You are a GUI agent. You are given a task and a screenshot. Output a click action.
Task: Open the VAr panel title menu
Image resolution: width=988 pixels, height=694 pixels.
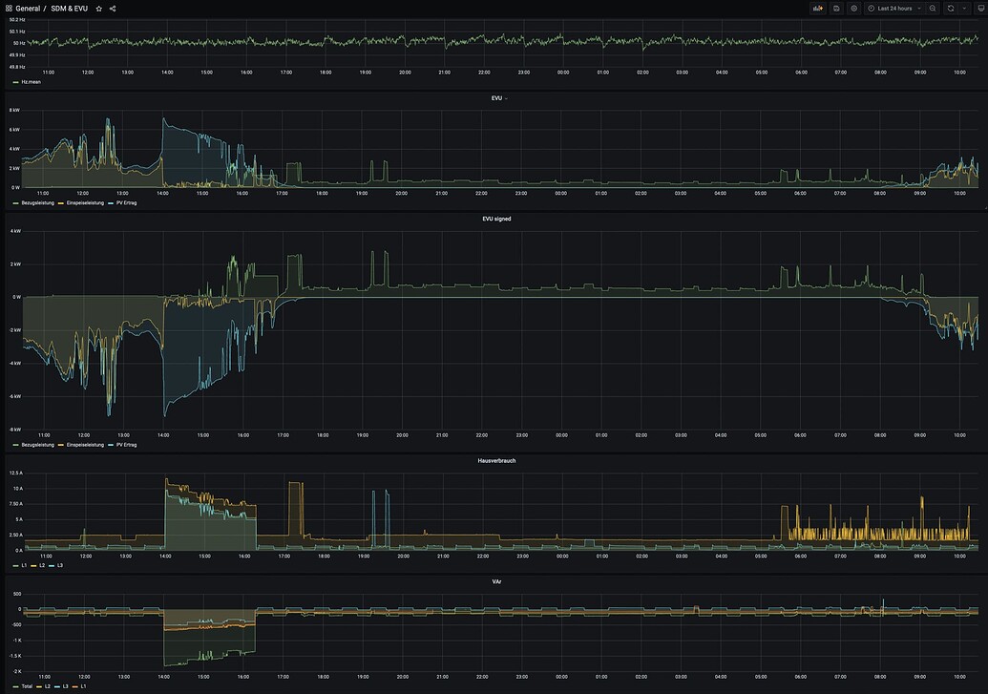click(495, 581)
